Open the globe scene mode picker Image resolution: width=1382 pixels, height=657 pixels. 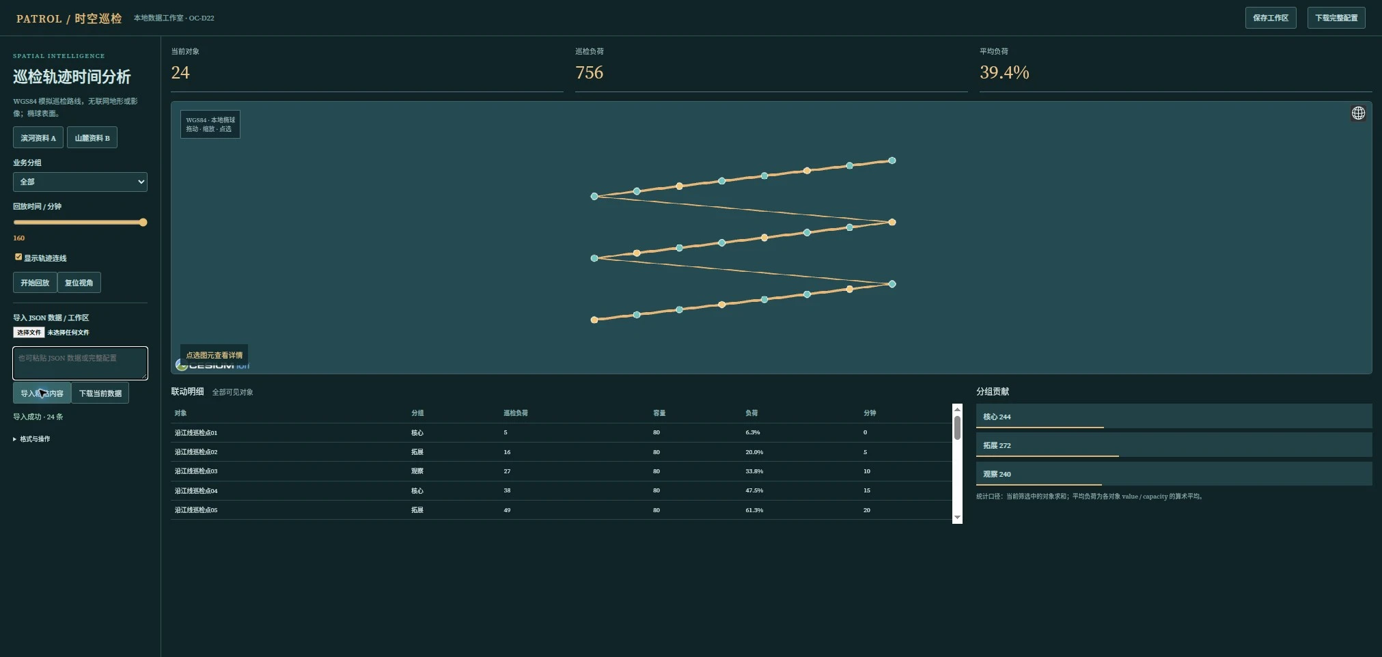pyautogui.click(x=1358, y=113)
